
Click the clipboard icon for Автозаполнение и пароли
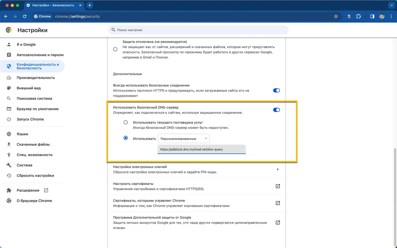pos(9,55)
